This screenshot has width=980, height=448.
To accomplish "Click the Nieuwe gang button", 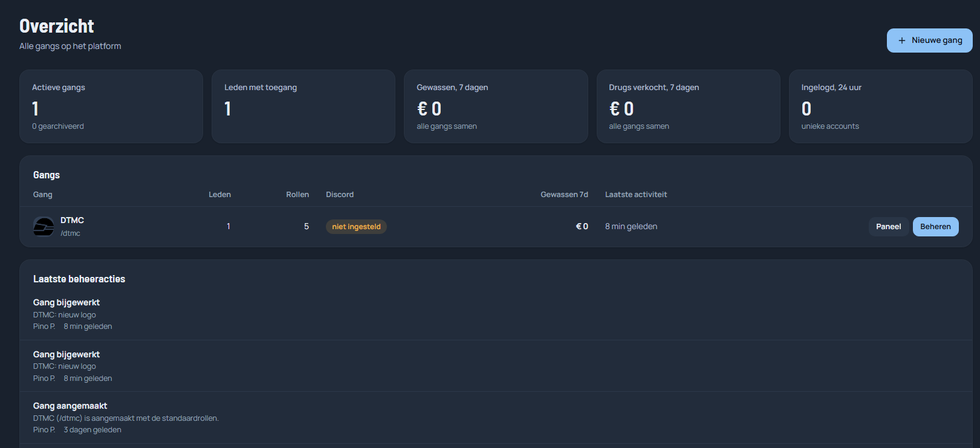I will 929,41.
